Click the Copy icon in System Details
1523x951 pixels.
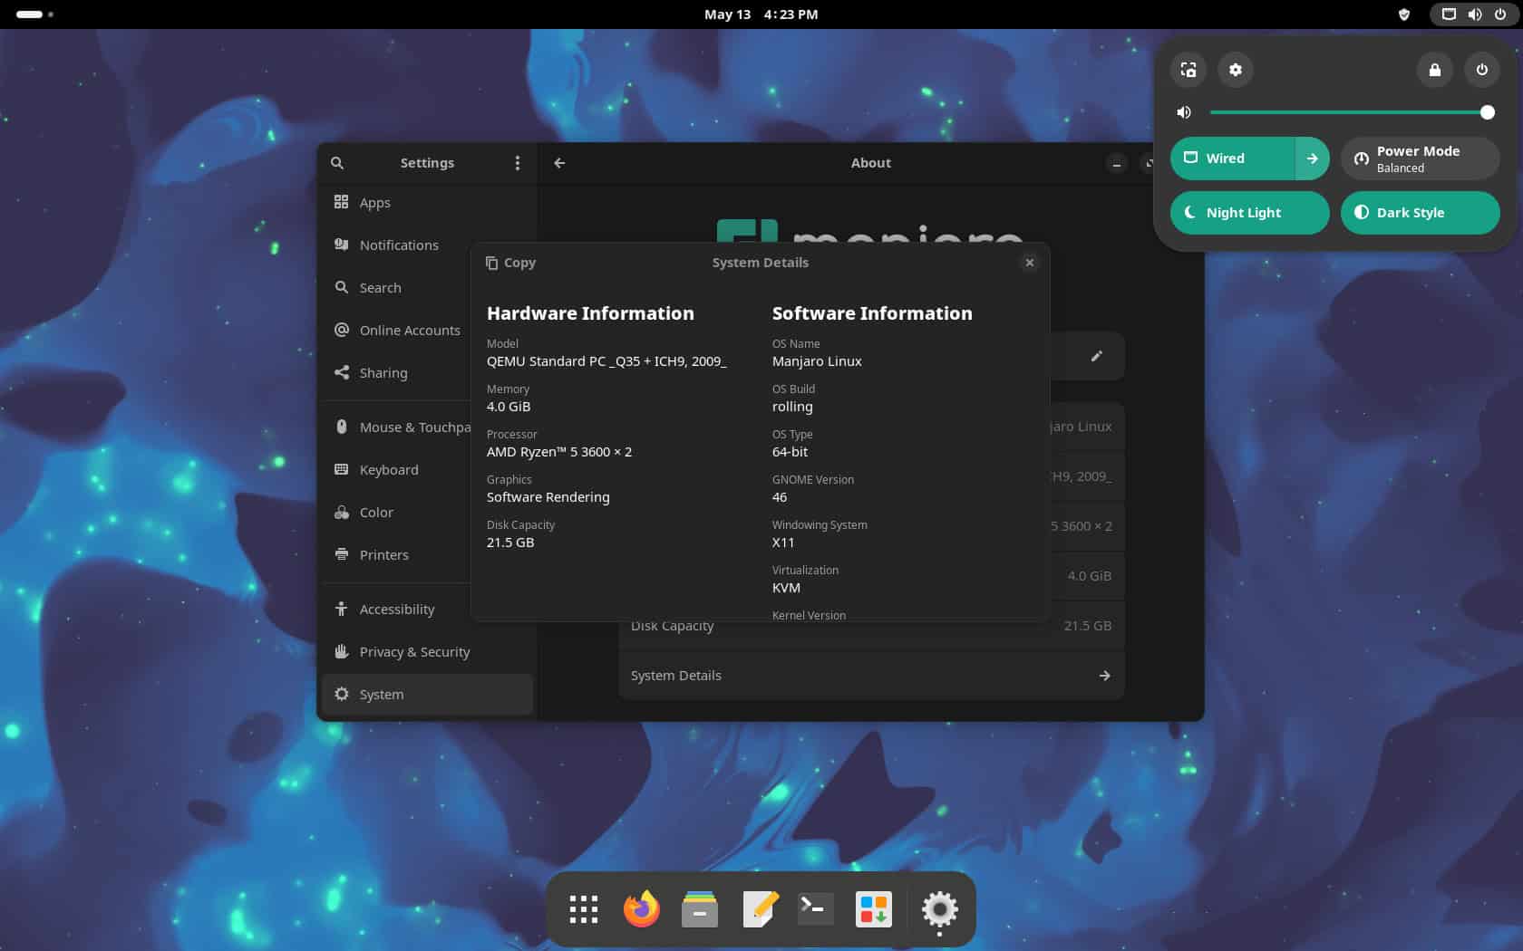(x=510, y=263)
